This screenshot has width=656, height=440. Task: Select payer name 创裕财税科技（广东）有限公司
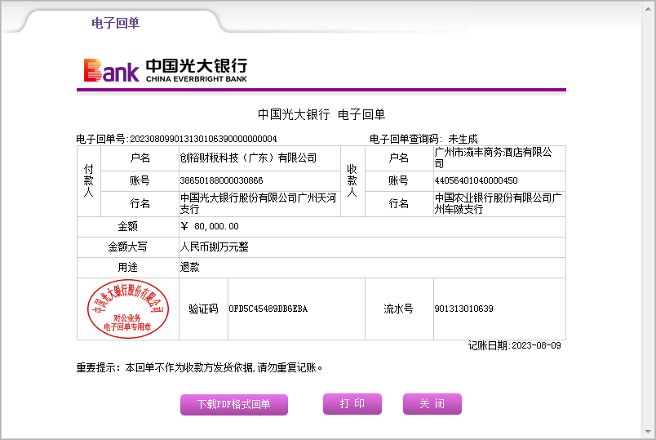pos(248,158)
